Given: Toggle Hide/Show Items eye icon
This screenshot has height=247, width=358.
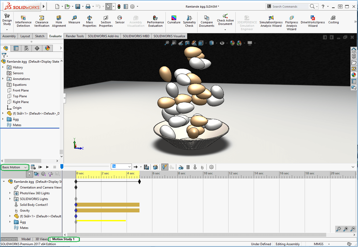Looking at the screenshot, I should pyautogui.click(x=222, y=43).
